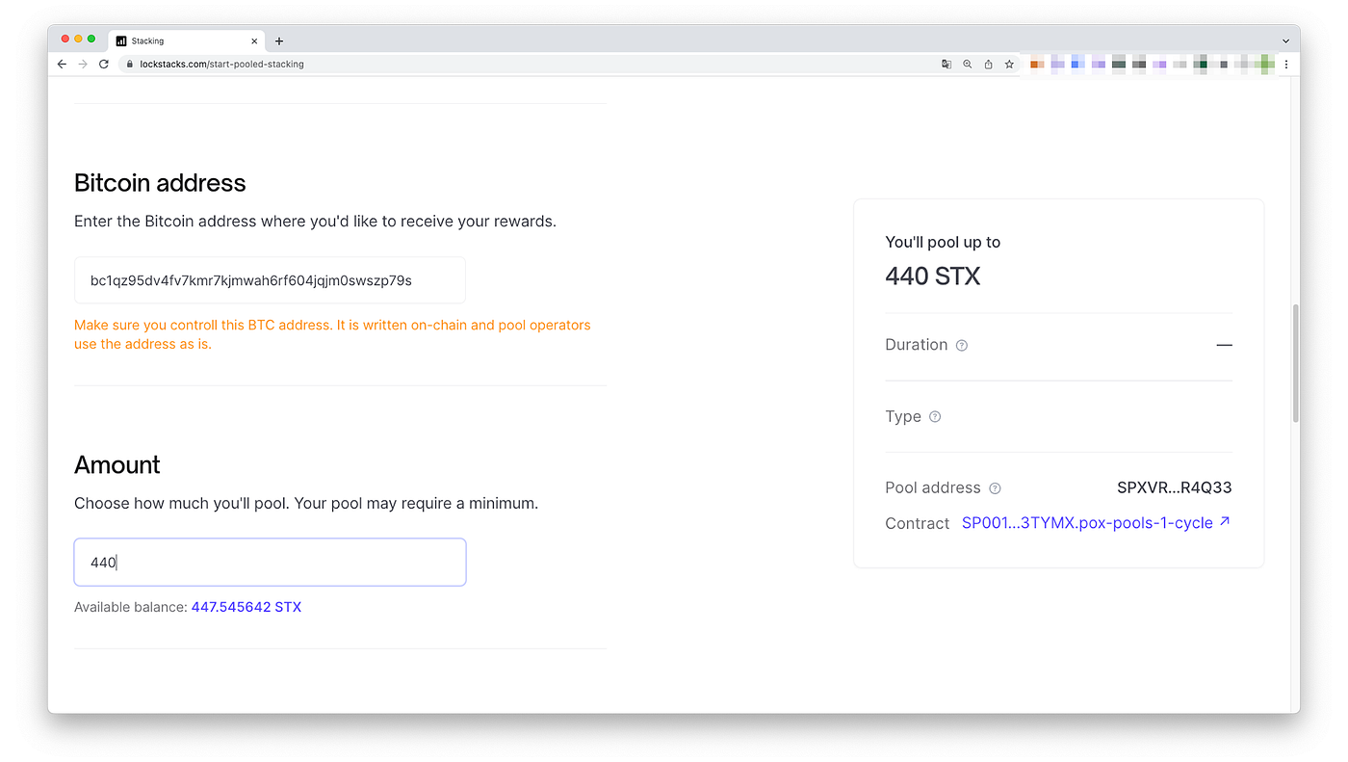The width and height of the screenshot is (1348, 762).
Task: Click the browser back arrow
Action: click(62, 65)
